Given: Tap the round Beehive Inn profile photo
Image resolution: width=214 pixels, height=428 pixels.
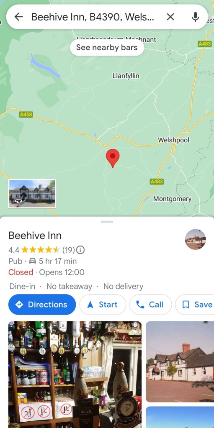Looking at the screenshot, I should [195, 239].
